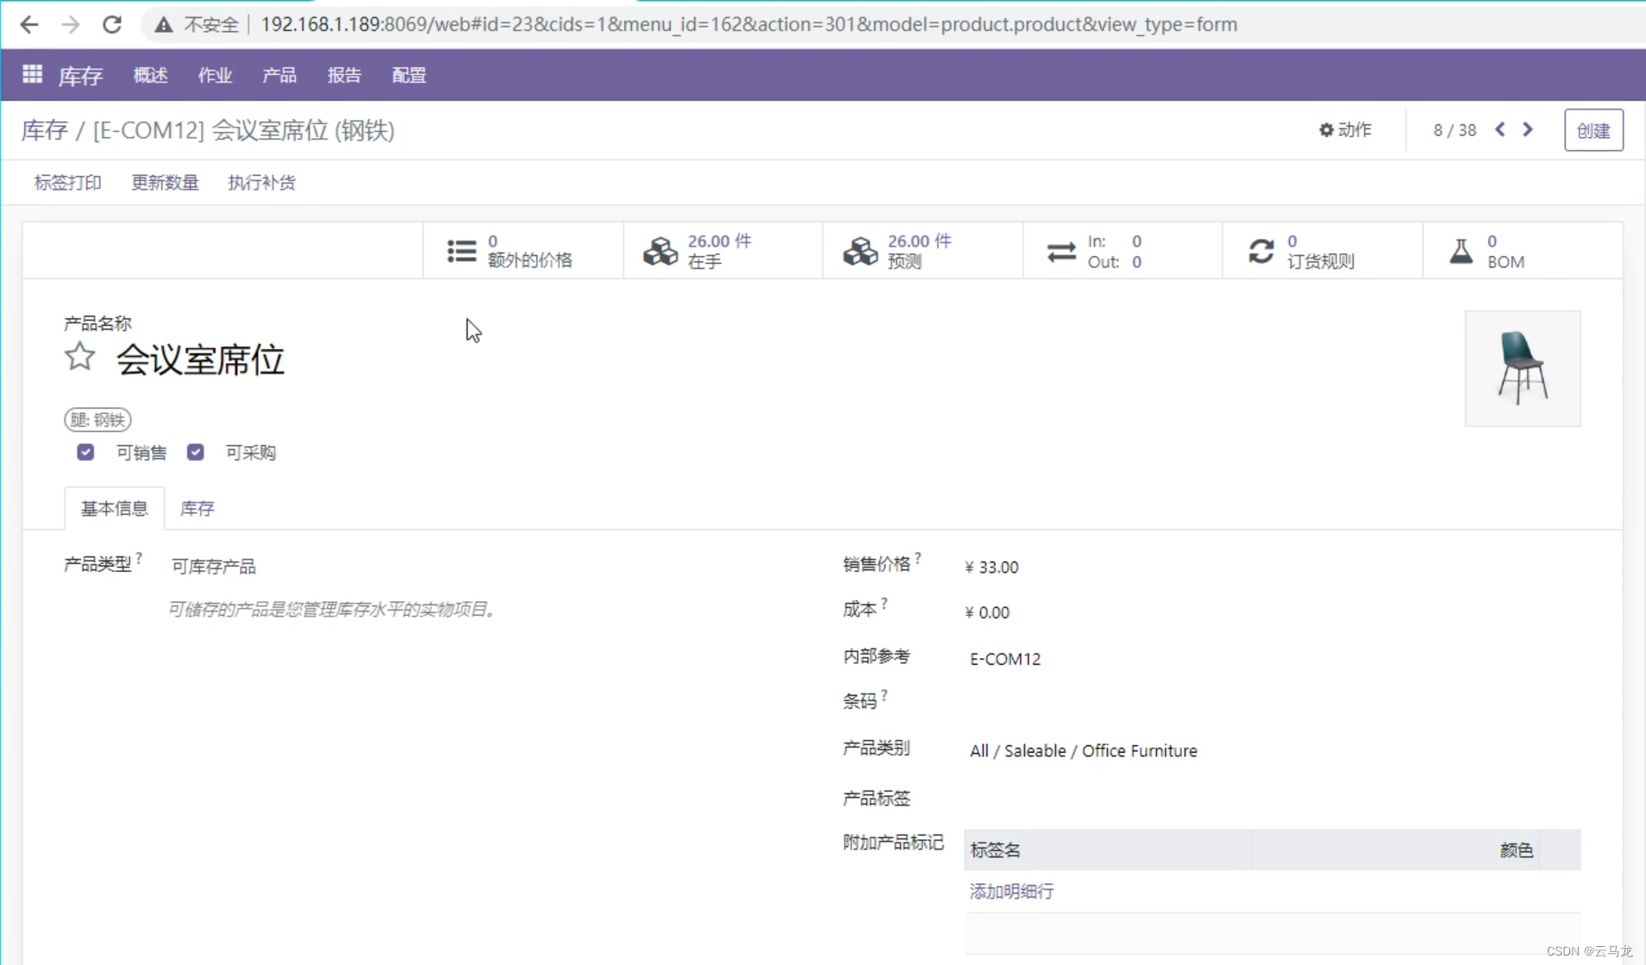The width and height of the screenshot is (1646, 965).
Task: Click the 添加明细行 link
Action: 1010,891
